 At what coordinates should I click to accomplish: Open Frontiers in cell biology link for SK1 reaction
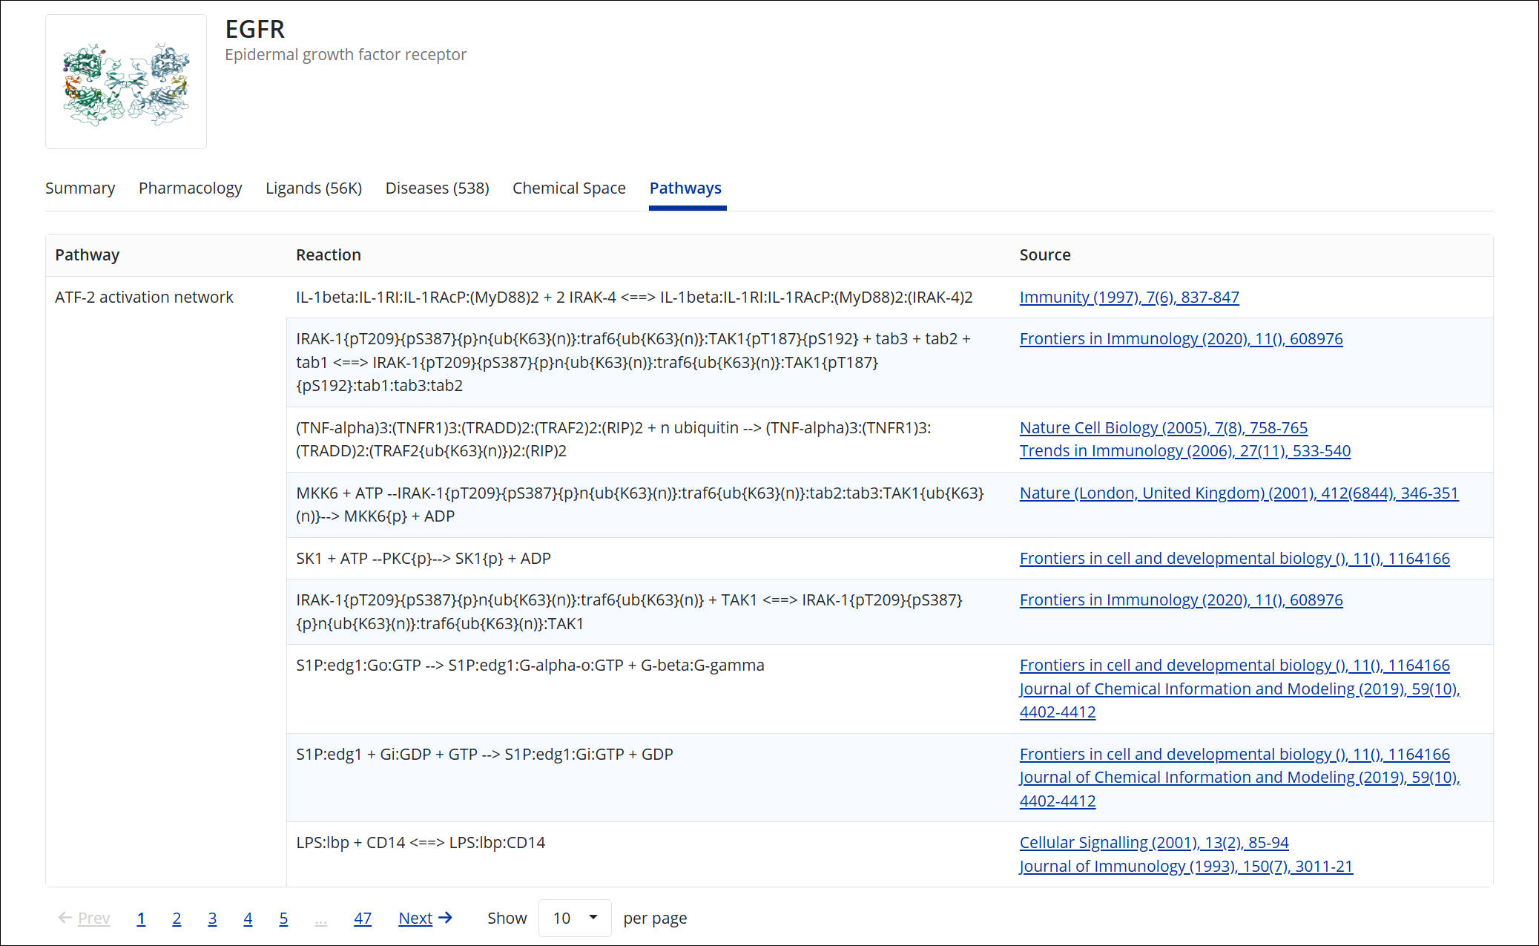click(1234, 559)
